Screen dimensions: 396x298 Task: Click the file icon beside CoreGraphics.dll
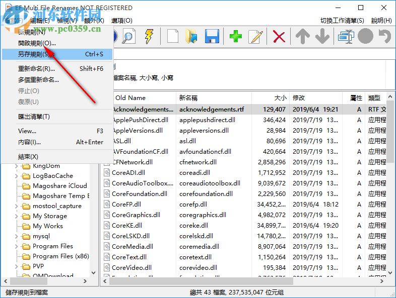(107, 215)
